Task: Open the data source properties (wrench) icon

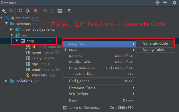Action: click(x=28, y=11)
